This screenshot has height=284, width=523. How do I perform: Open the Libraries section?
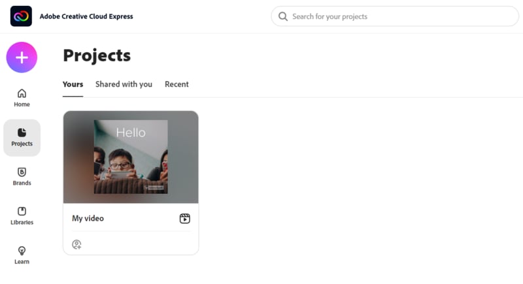coord(22,212)
